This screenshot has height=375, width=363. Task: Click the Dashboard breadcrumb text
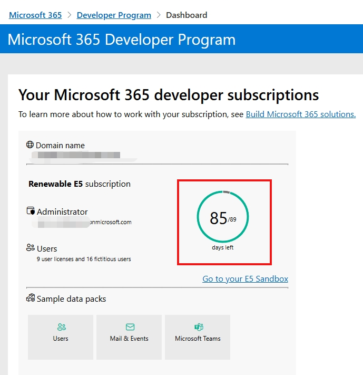[187, 15]
